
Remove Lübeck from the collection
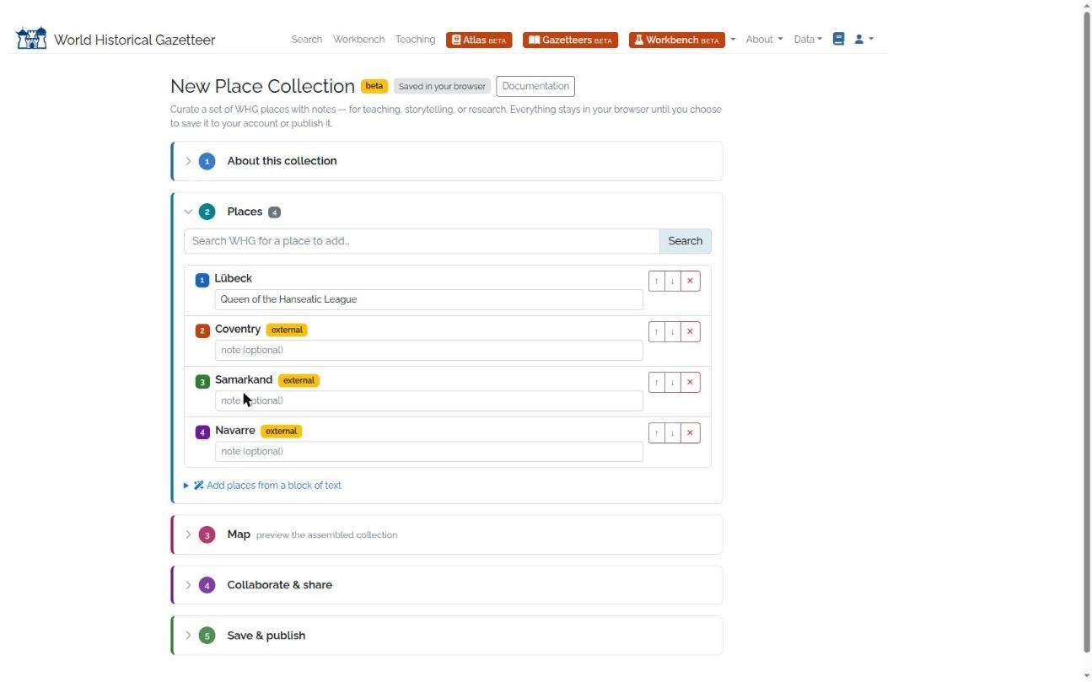coord(690,281)
